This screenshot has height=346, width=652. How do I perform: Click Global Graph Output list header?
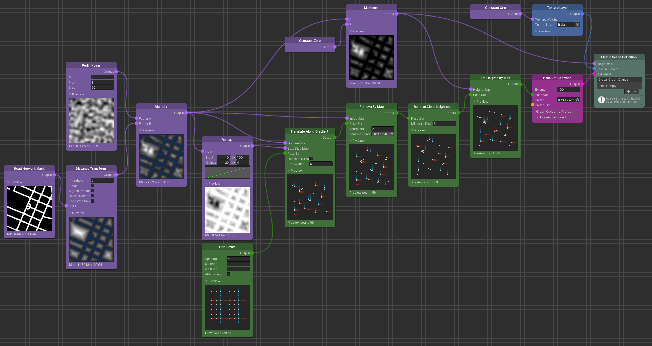619,80
